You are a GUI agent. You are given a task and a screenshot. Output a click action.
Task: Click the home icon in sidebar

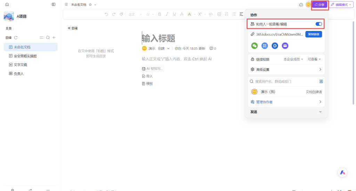click(7, 4)
